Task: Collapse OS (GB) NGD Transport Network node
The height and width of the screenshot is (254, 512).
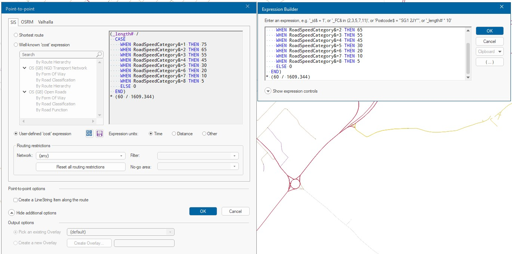Action: [25, 68]
